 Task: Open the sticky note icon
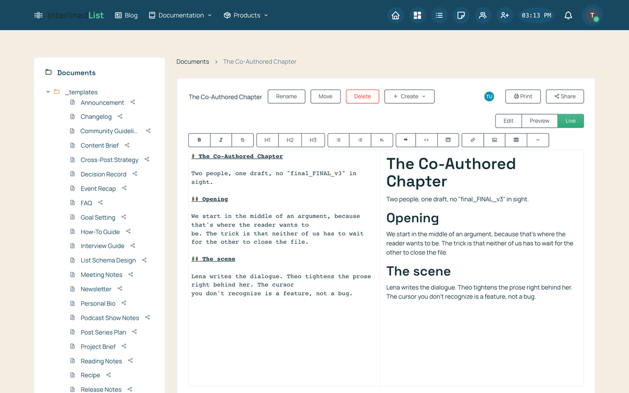[x=461, y=15]
